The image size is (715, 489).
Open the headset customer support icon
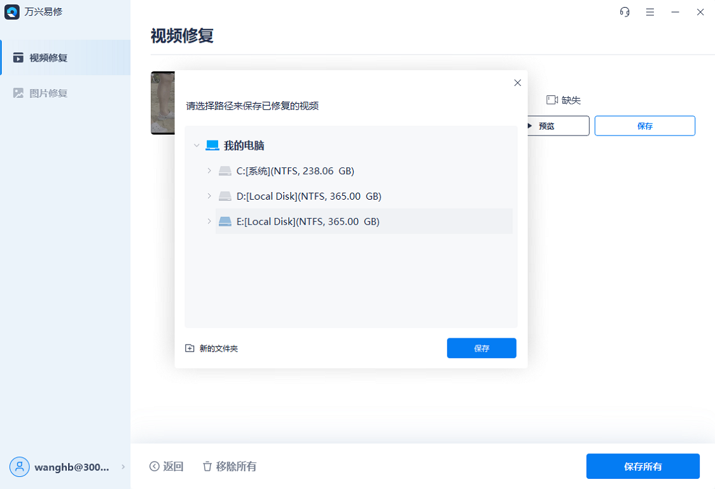point(624,11)
